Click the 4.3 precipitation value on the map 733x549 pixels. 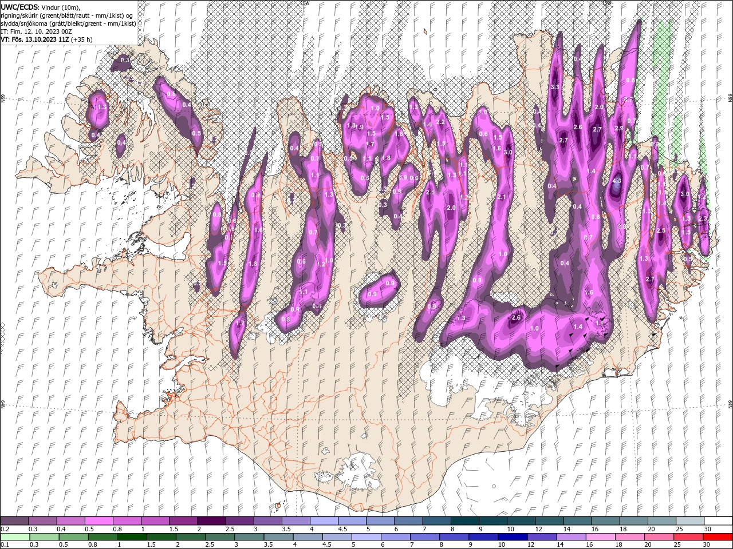point(616,181)
